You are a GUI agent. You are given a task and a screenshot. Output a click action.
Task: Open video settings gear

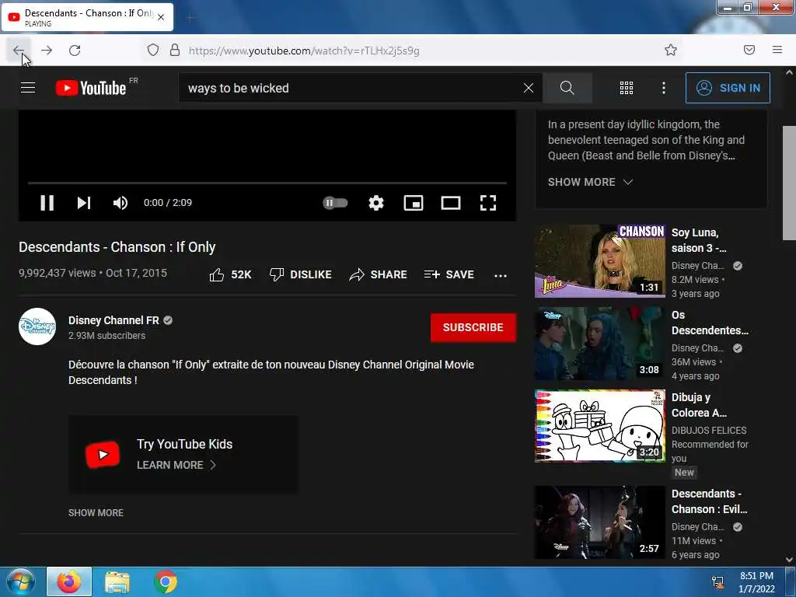[376, 203]
